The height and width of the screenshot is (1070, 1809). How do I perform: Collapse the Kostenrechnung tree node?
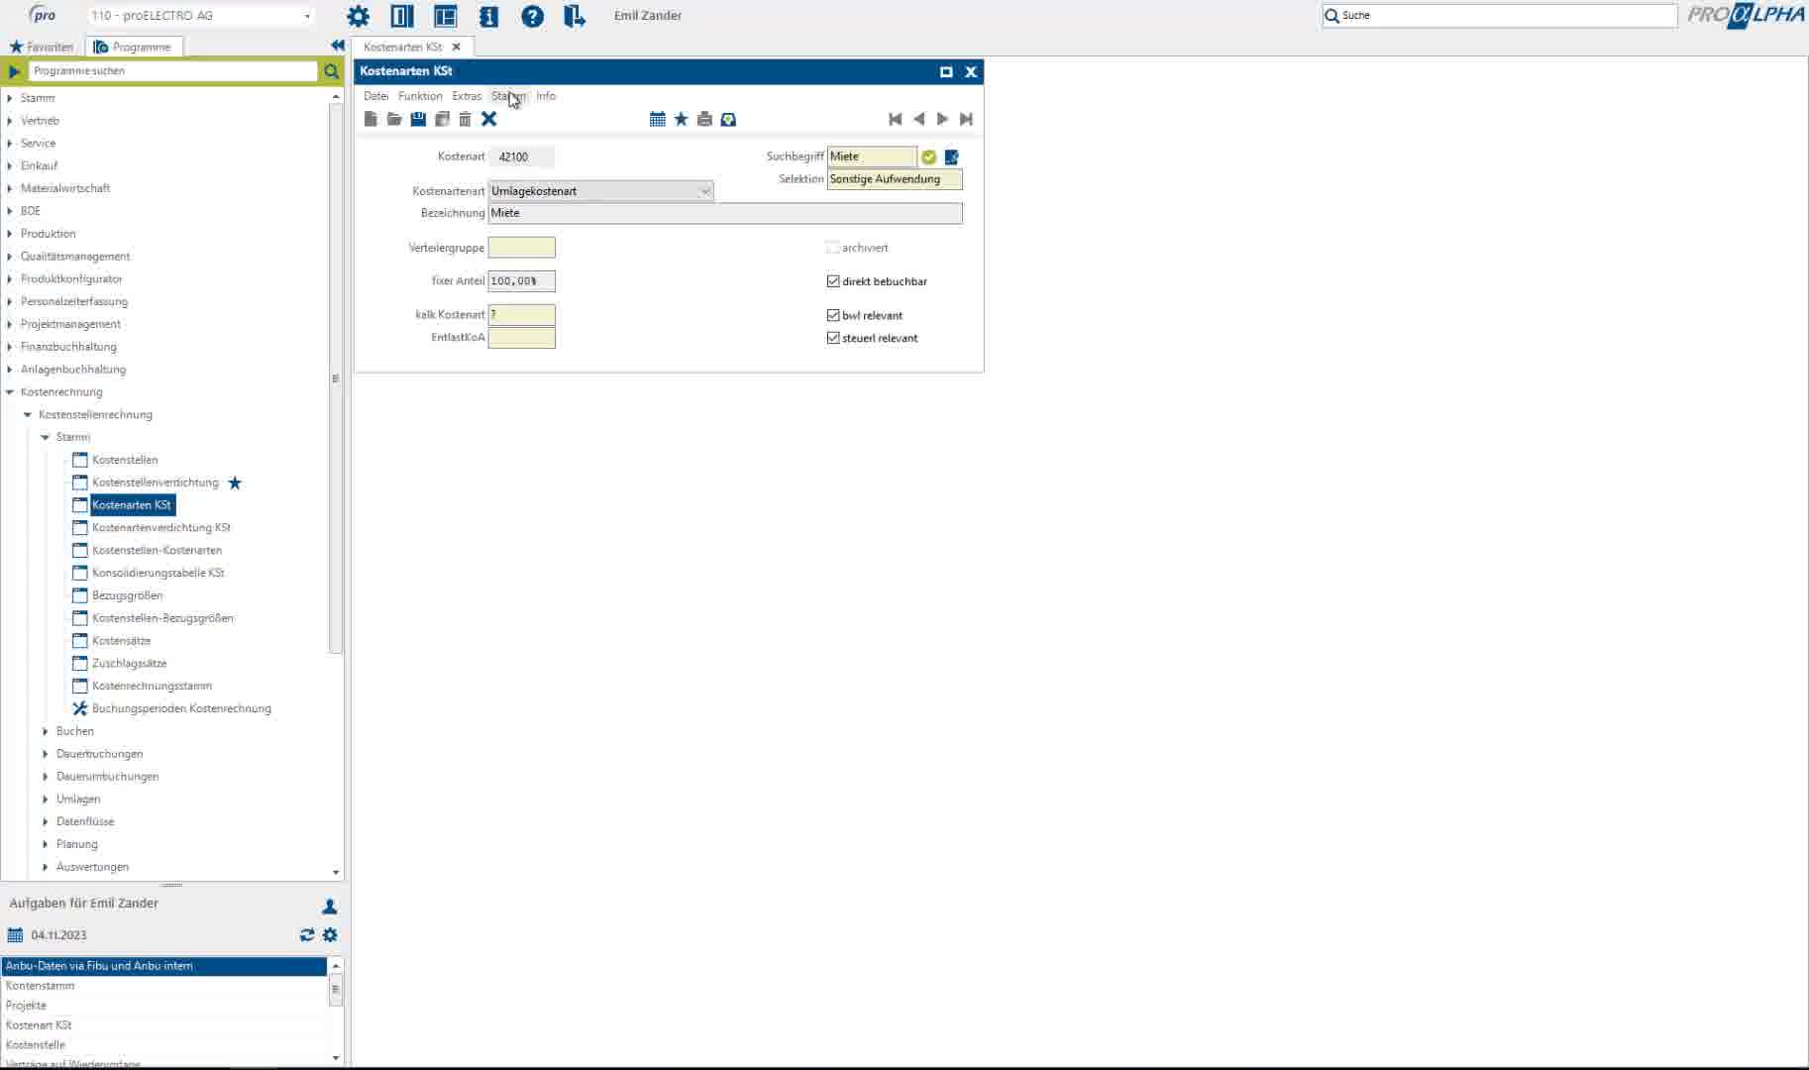[10, 392]
